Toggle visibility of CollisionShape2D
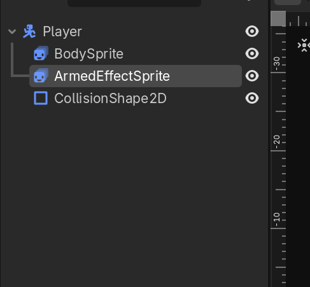Viewport: 310px width, 287px height. coord(252,98)
